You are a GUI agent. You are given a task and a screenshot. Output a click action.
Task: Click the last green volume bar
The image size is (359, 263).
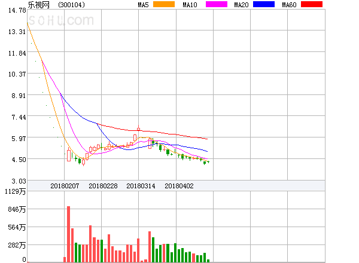[x=208, y=261]
